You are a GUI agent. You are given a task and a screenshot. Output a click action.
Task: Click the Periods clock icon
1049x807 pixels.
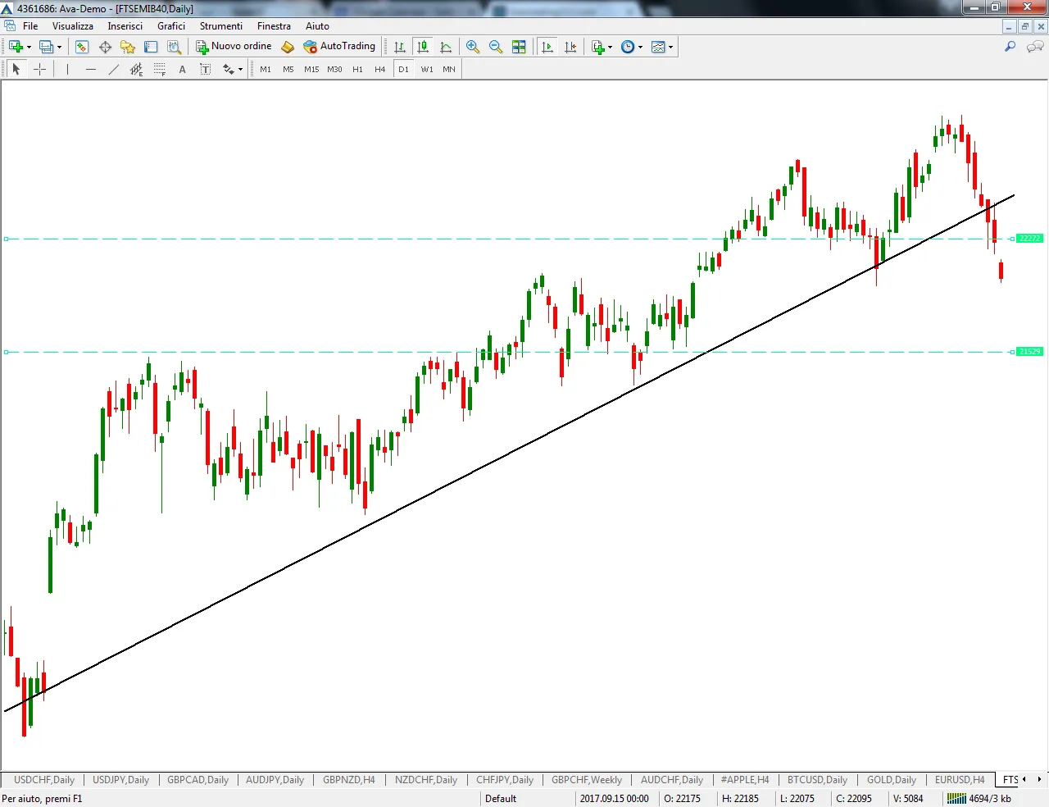coord(628,47)
